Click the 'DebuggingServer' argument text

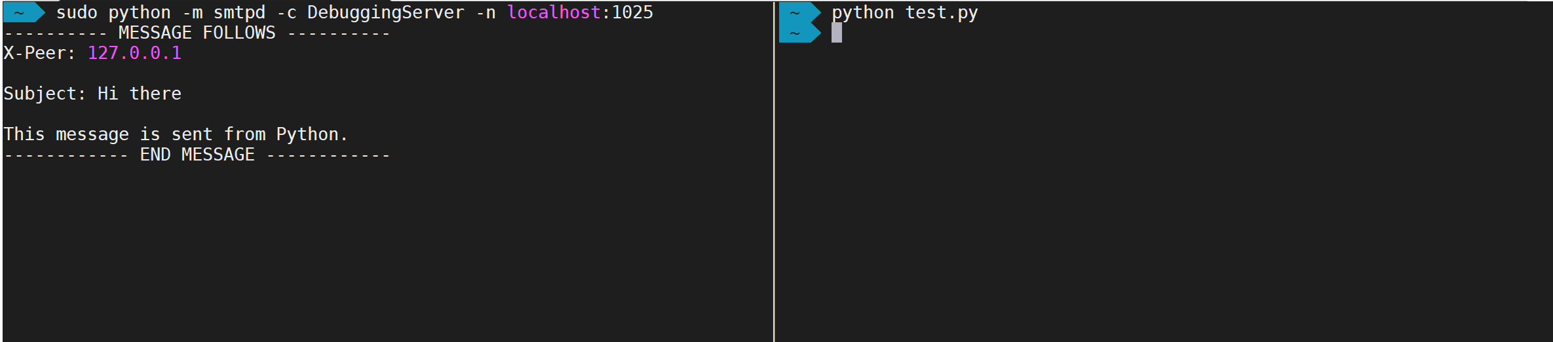pos(386,12)
